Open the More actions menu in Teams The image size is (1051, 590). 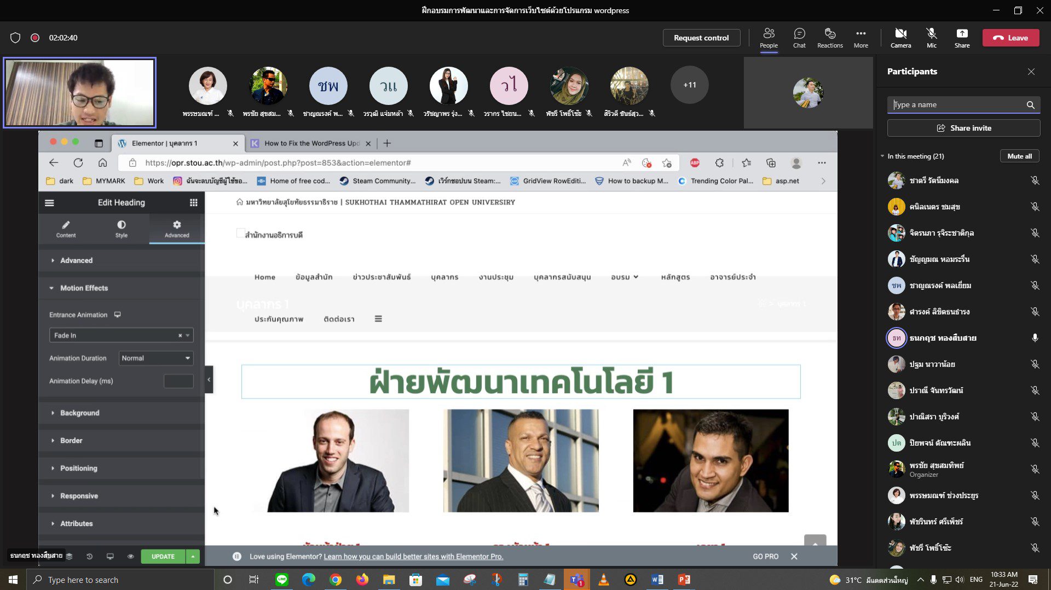pos(861,38)
